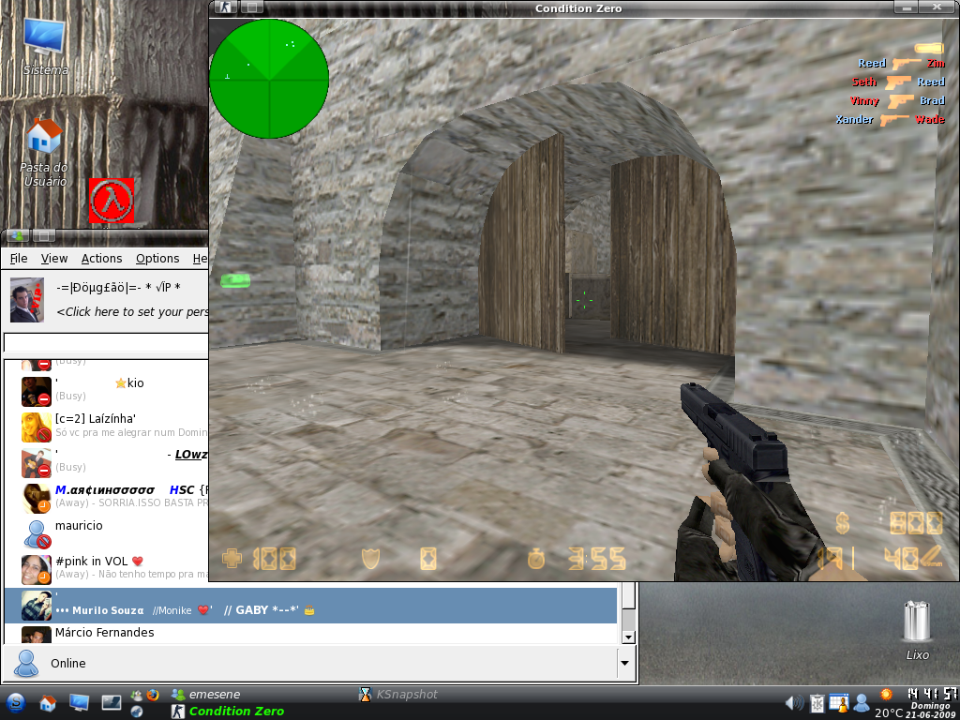Open the SUSE application launcher menu
960x720 pixels.
point(16,702)
